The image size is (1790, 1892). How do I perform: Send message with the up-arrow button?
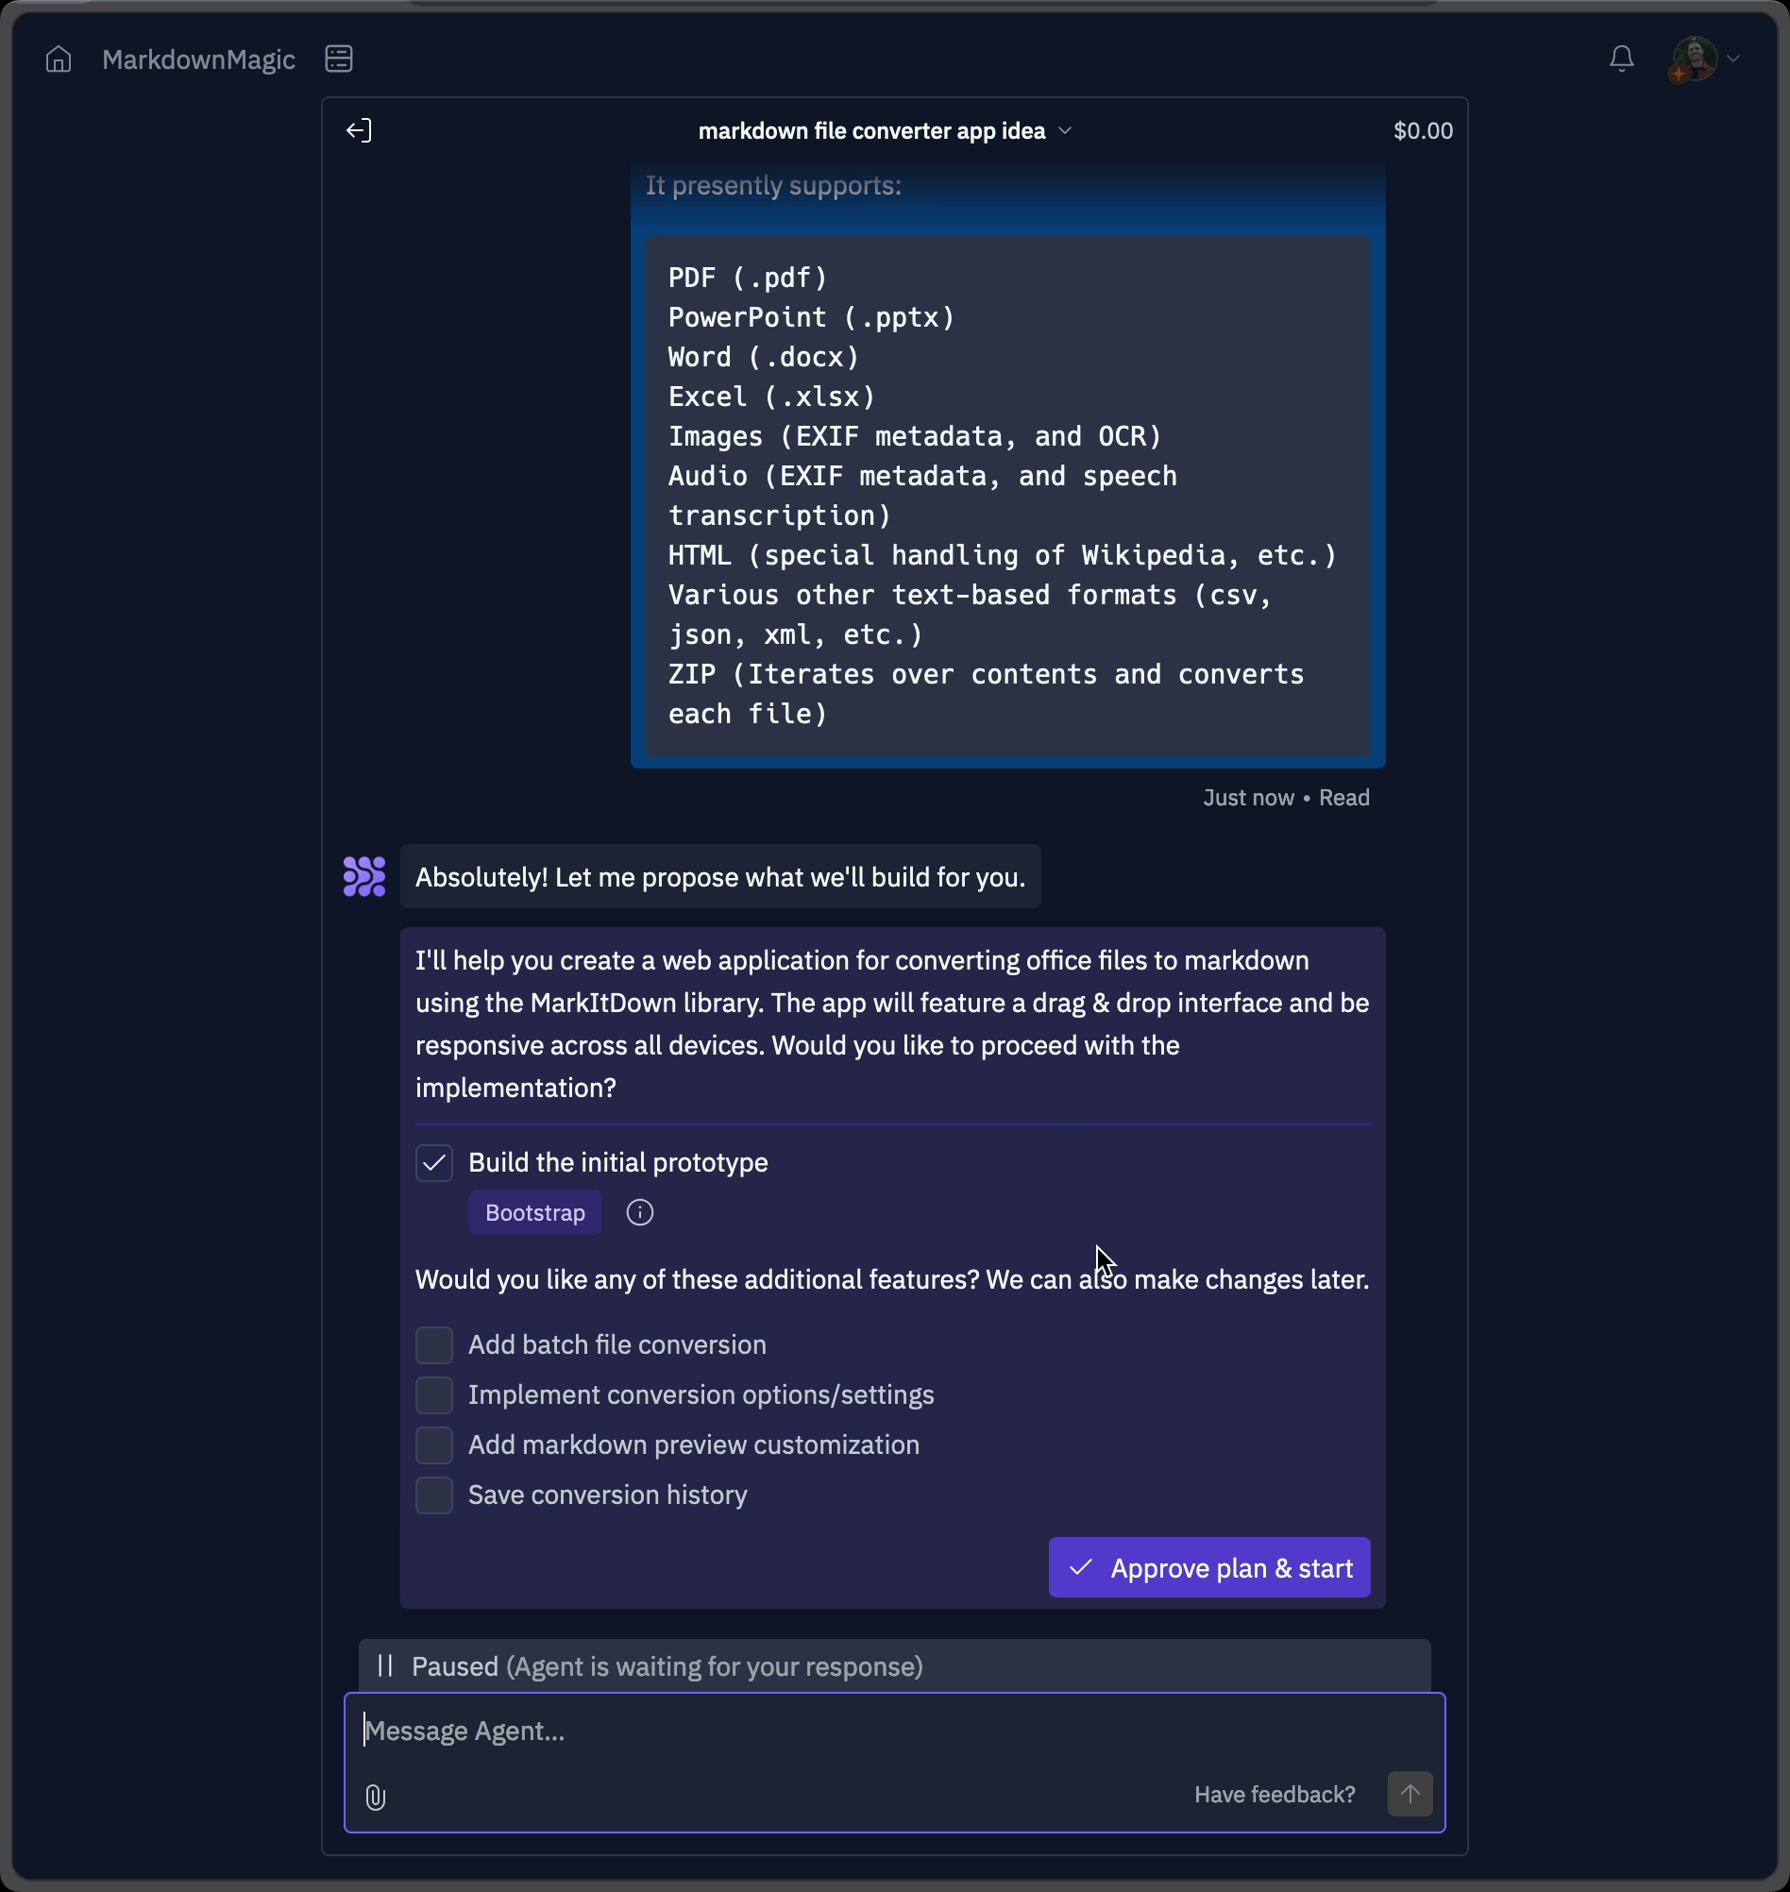point(1410,1795)
